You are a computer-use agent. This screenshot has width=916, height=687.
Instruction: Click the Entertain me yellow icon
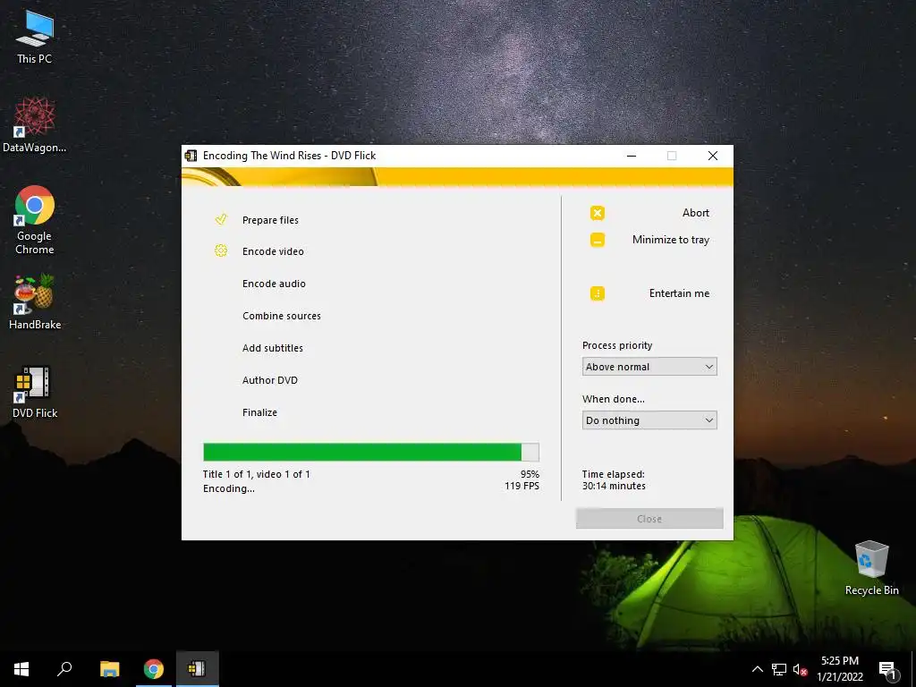coord(597,293)
